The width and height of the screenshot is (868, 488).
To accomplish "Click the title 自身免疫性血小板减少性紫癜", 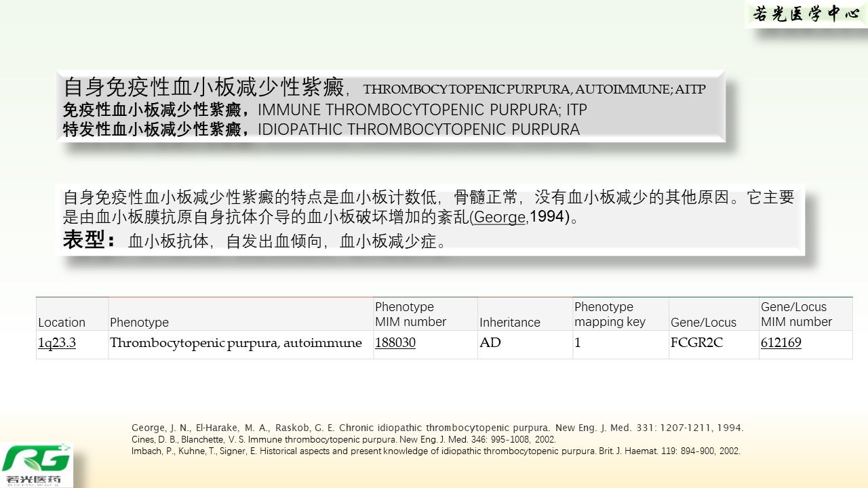I will [203, 88].
